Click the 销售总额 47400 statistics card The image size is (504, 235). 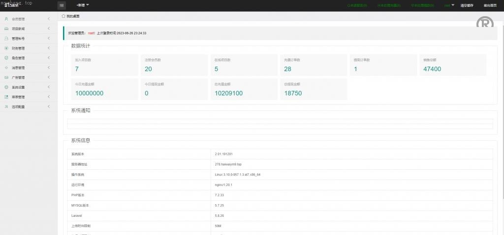click(452, 65)
